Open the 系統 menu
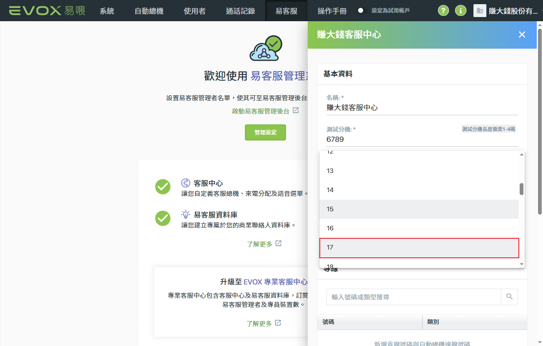The width and height of the screenshot is (543, 346). click(x=107, y=11)
